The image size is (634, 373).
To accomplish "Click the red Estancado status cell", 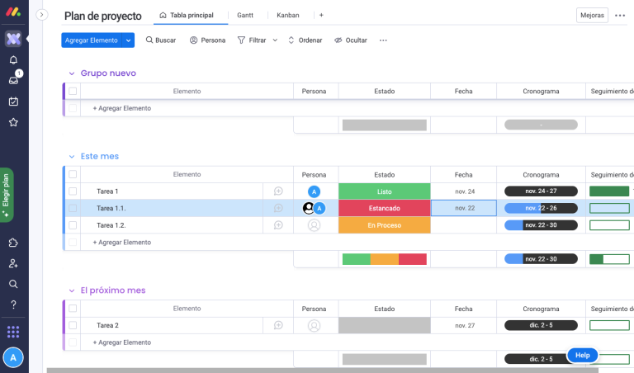I will (384, 208).
